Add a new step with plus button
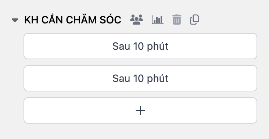Viewport: 269px width, 139px height. click(140, 110)
